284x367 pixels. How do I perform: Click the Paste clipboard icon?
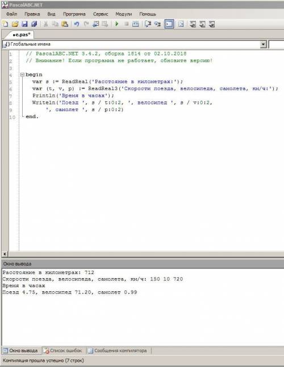tap(65, 24)
